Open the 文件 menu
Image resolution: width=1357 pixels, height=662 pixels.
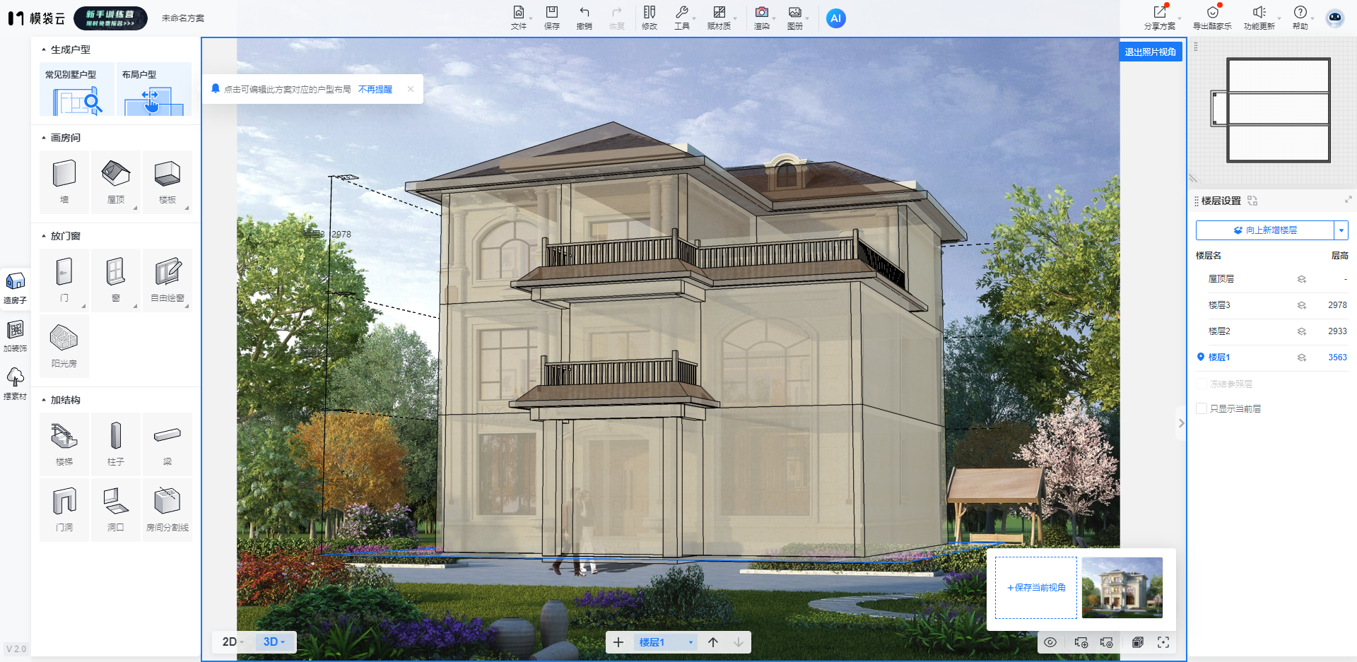pyautogui.click(x=519, y=18)
